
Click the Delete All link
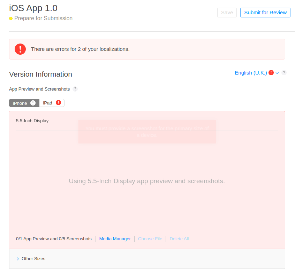179,239
